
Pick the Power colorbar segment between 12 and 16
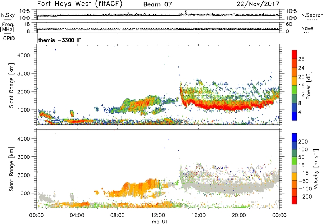coord(294,89)
